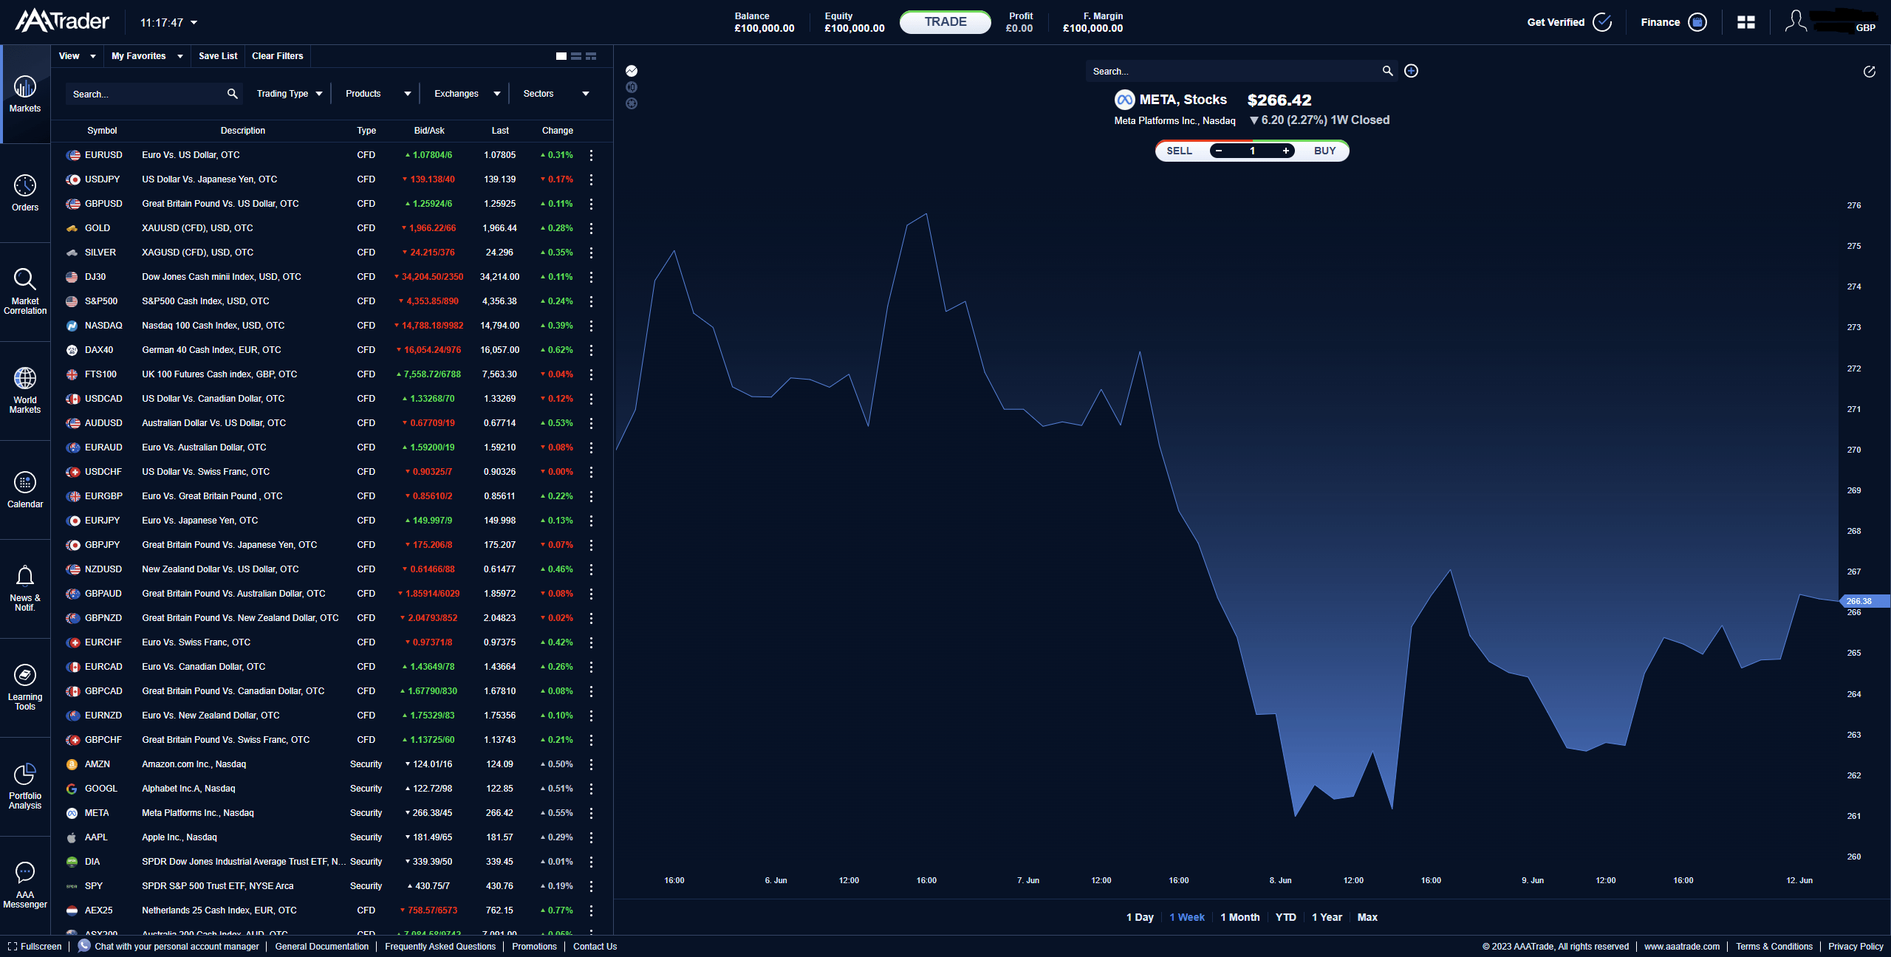Click the Finance wallet icon
Screen dimensions: 1891x957
tap(1697, 22)
